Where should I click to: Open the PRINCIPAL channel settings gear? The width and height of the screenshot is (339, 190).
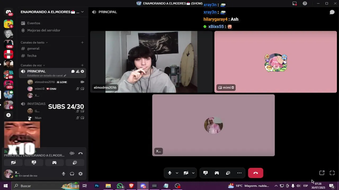[82, 71]
